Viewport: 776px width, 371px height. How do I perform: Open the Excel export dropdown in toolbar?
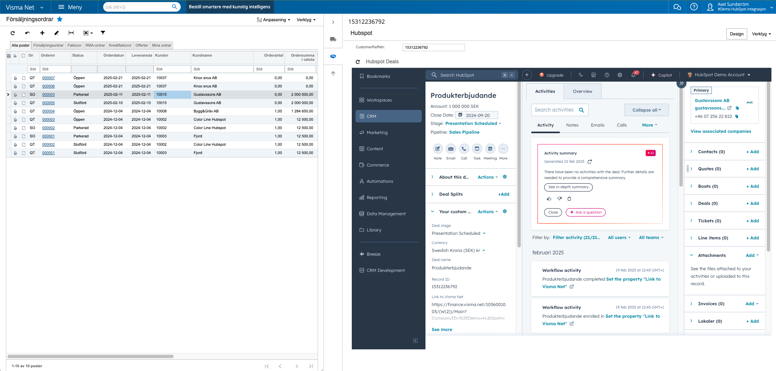coord(88,33)
